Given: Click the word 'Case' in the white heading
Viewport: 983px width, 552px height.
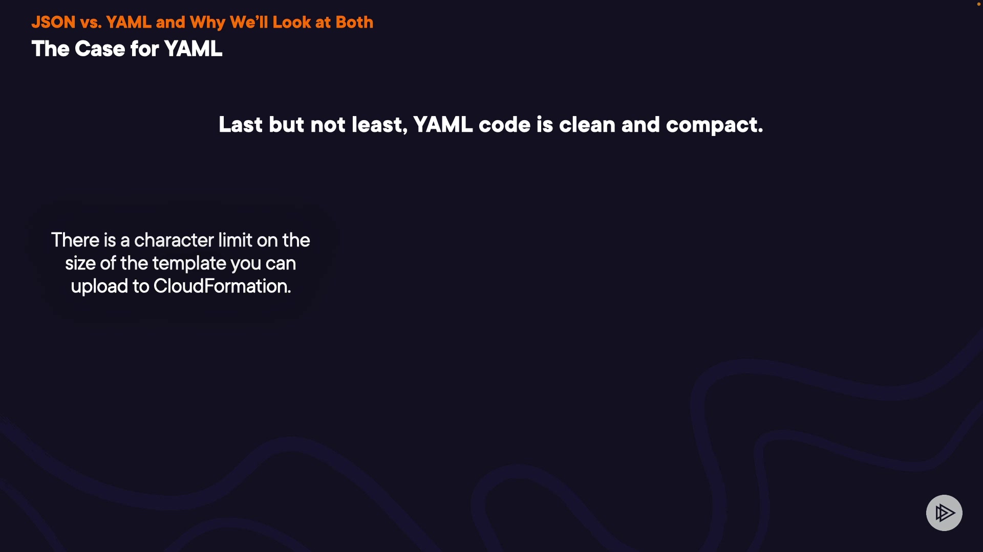Looking at the screenshot, I should (100, 49).
